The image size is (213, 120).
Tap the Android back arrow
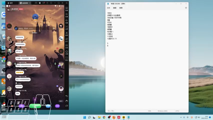click(x=67, y=96)
